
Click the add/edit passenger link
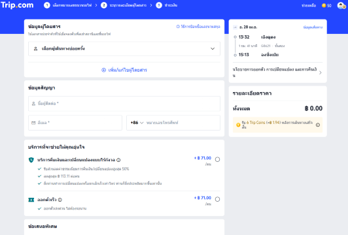(124, 70)
